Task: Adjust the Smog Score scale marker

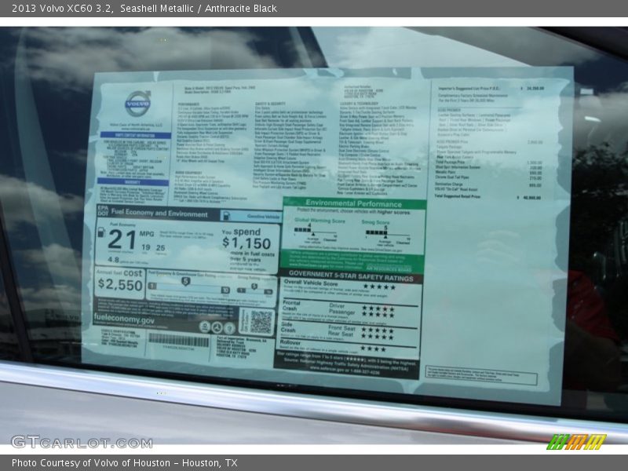Action: 386,236
